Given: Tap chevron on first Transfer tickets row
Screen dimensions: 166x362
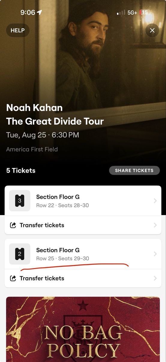Looking at the screenshot, I should pos(155,225).
